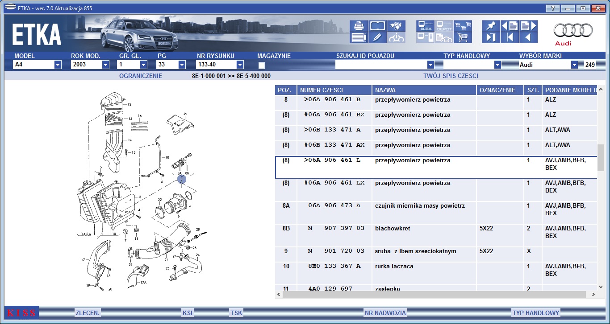Click the KISS button at bottom left

(21, 313)
